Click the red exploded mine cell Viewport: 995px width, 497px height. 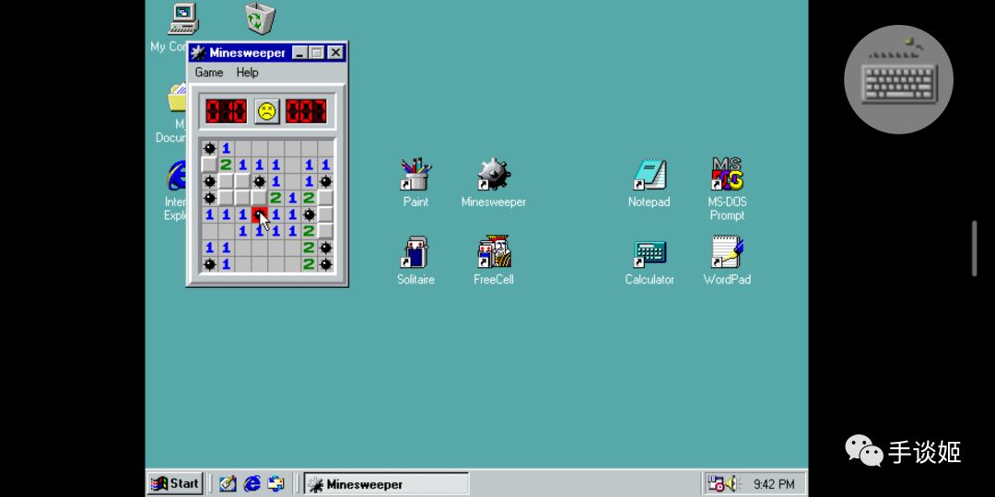pyautogui.click(x=259, y=214)
